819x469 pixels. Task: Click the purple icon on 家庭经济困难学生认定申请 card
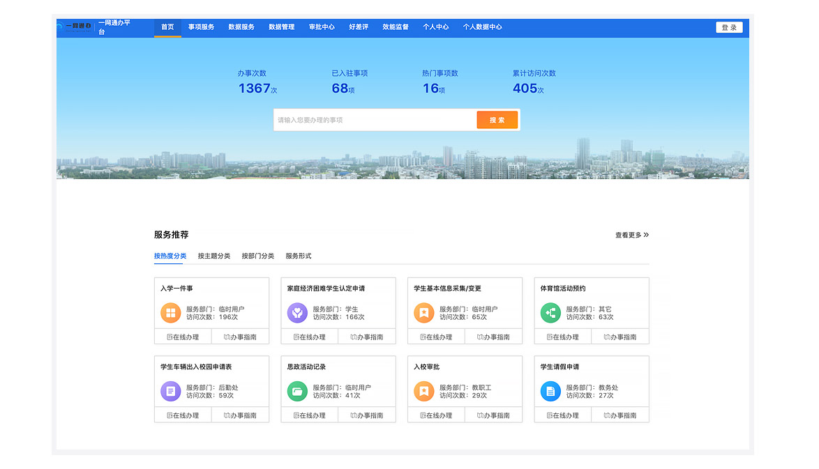(x=297, y=313)
